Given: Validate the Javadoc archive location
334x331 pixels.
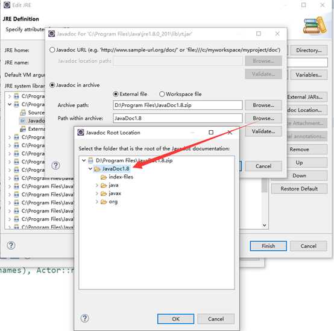Looking at the screenshot, I should tap(263, 131).
